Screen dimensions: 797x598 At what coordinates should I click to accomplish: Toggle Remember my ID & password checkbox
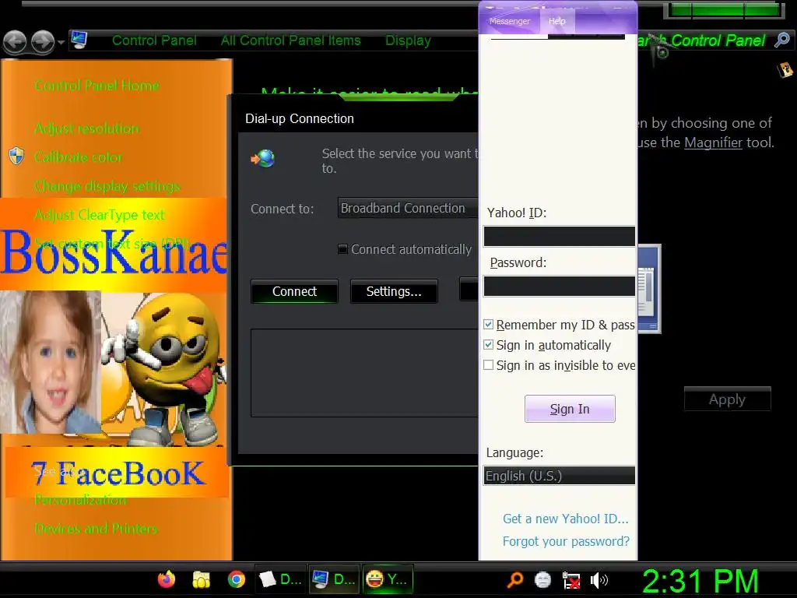489,325
